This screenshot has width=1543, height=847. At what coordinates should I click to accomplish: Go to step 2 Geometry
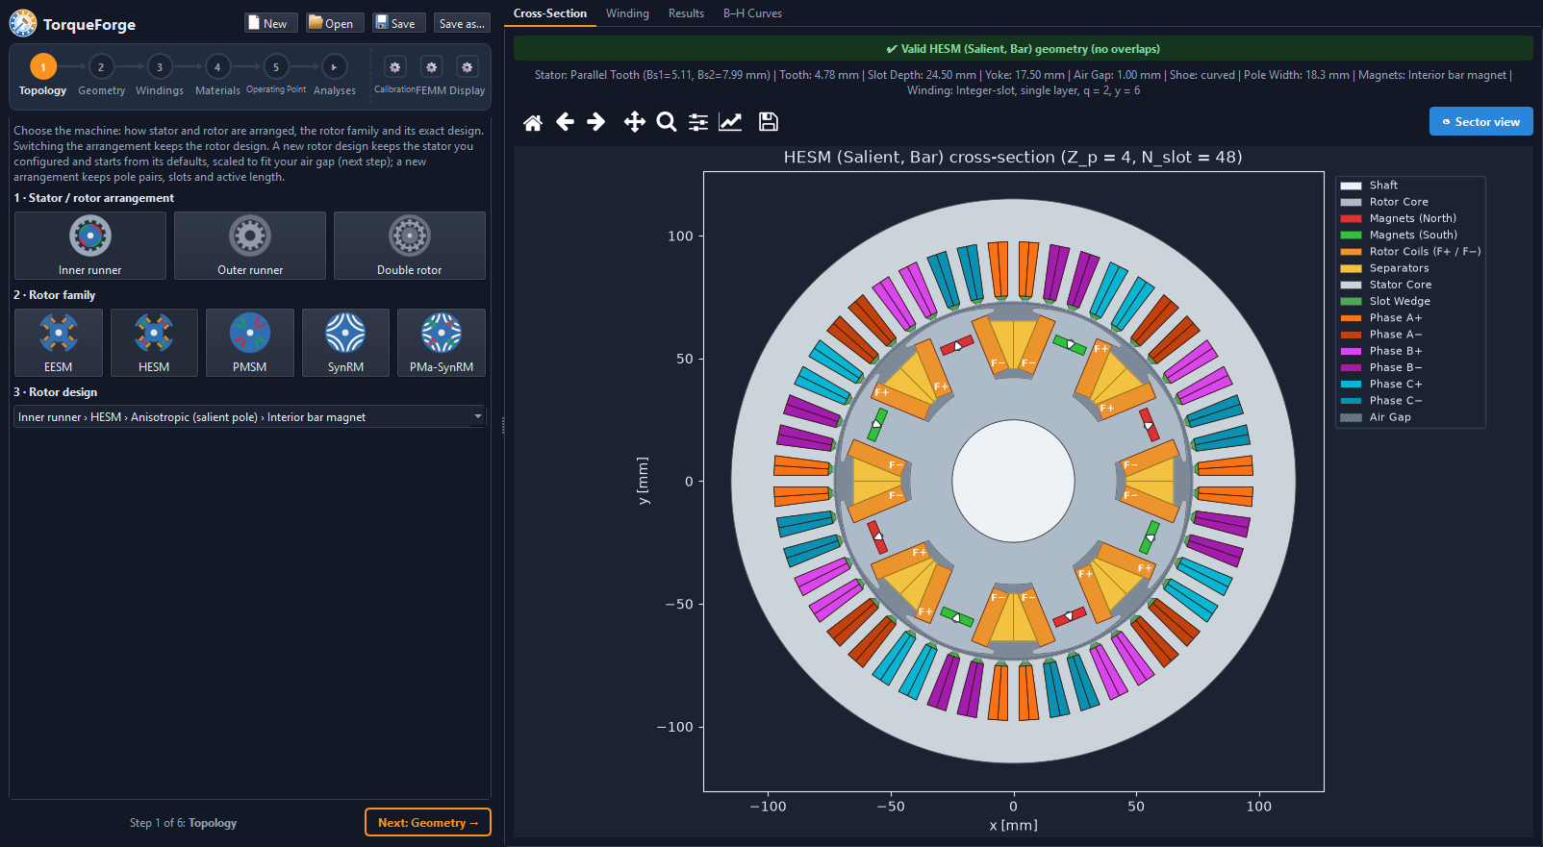[101, 76]
